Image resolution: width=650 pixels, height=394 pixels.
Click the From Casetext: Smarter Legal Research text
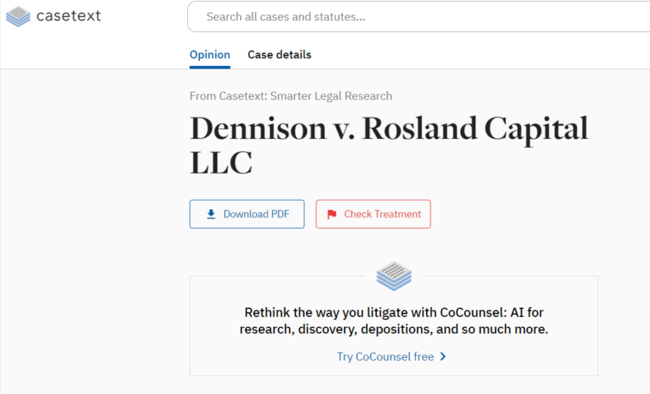click(x=291, y=96)
